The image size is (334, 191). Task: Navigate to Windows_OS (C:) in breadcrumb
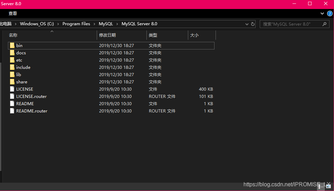[x=37, y=24]
